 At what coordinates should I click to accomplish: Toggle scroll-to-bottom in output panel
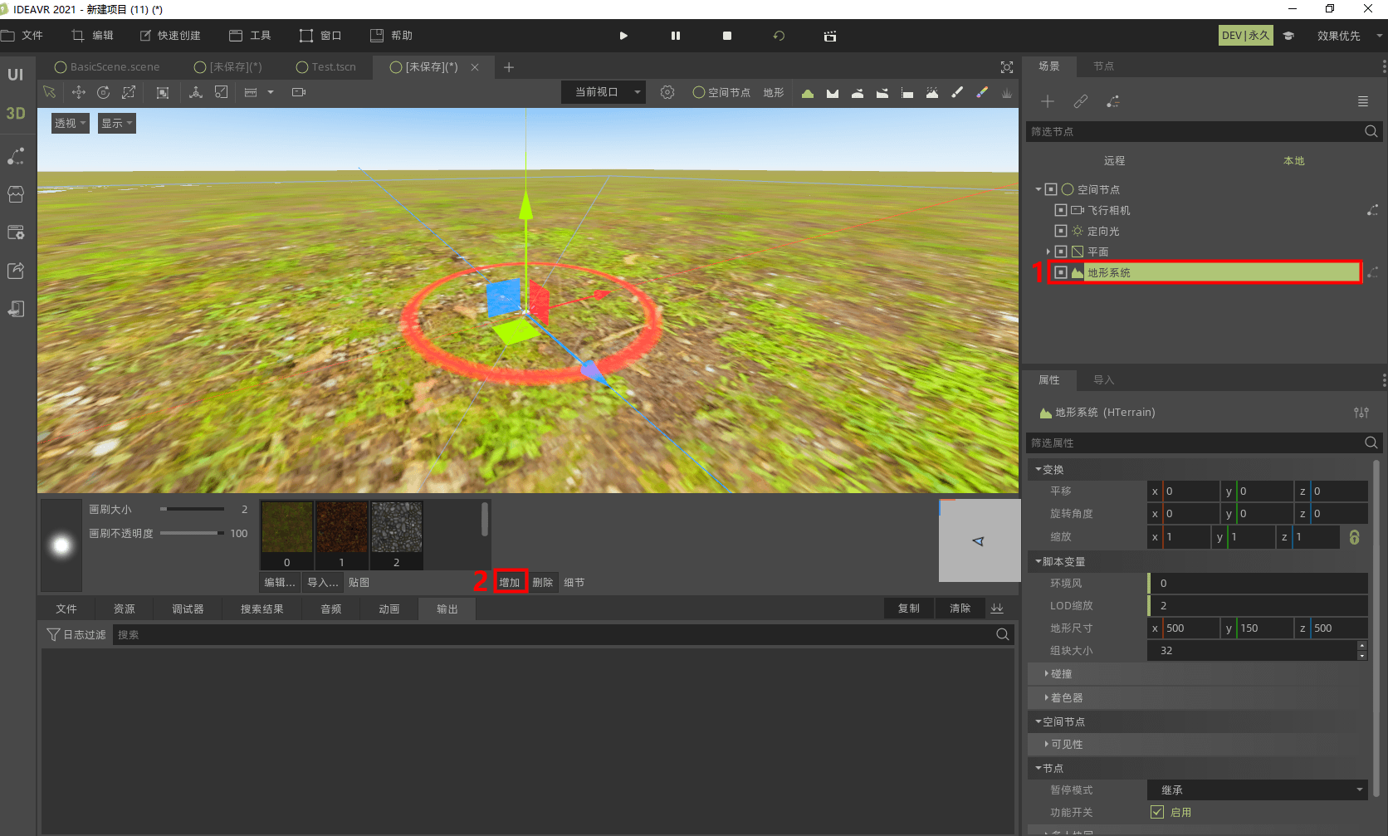click(997, 609)
